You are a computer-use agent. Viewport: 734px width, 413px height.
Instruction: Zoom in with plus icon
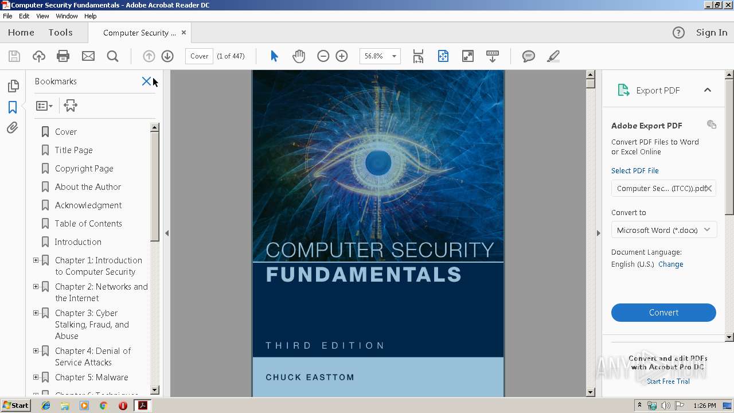[x=342, y=56]
